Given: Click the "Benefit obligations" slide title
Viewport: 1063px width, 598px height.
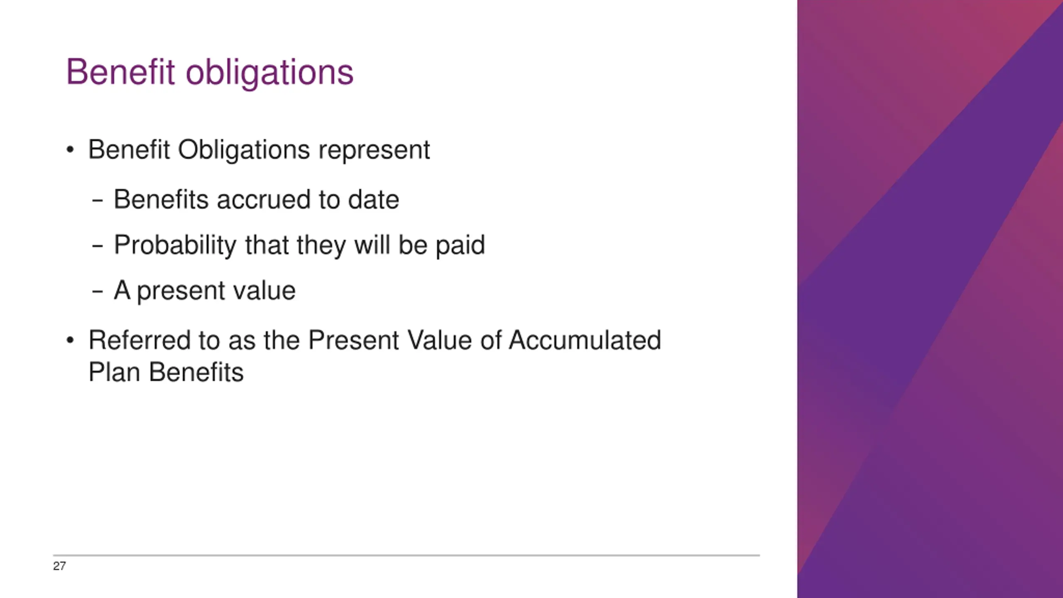Looking at the screenshot, I should tap(209, 72).
